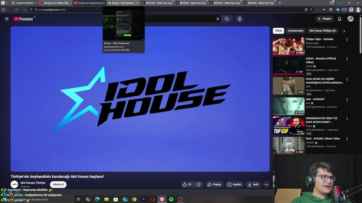Open the VPN badge in the toolbar
362x203 pixels.
pos(344,10)
